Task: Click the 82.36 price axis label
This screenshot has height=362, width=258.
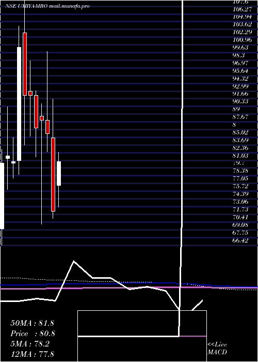Action: [240, 148]
